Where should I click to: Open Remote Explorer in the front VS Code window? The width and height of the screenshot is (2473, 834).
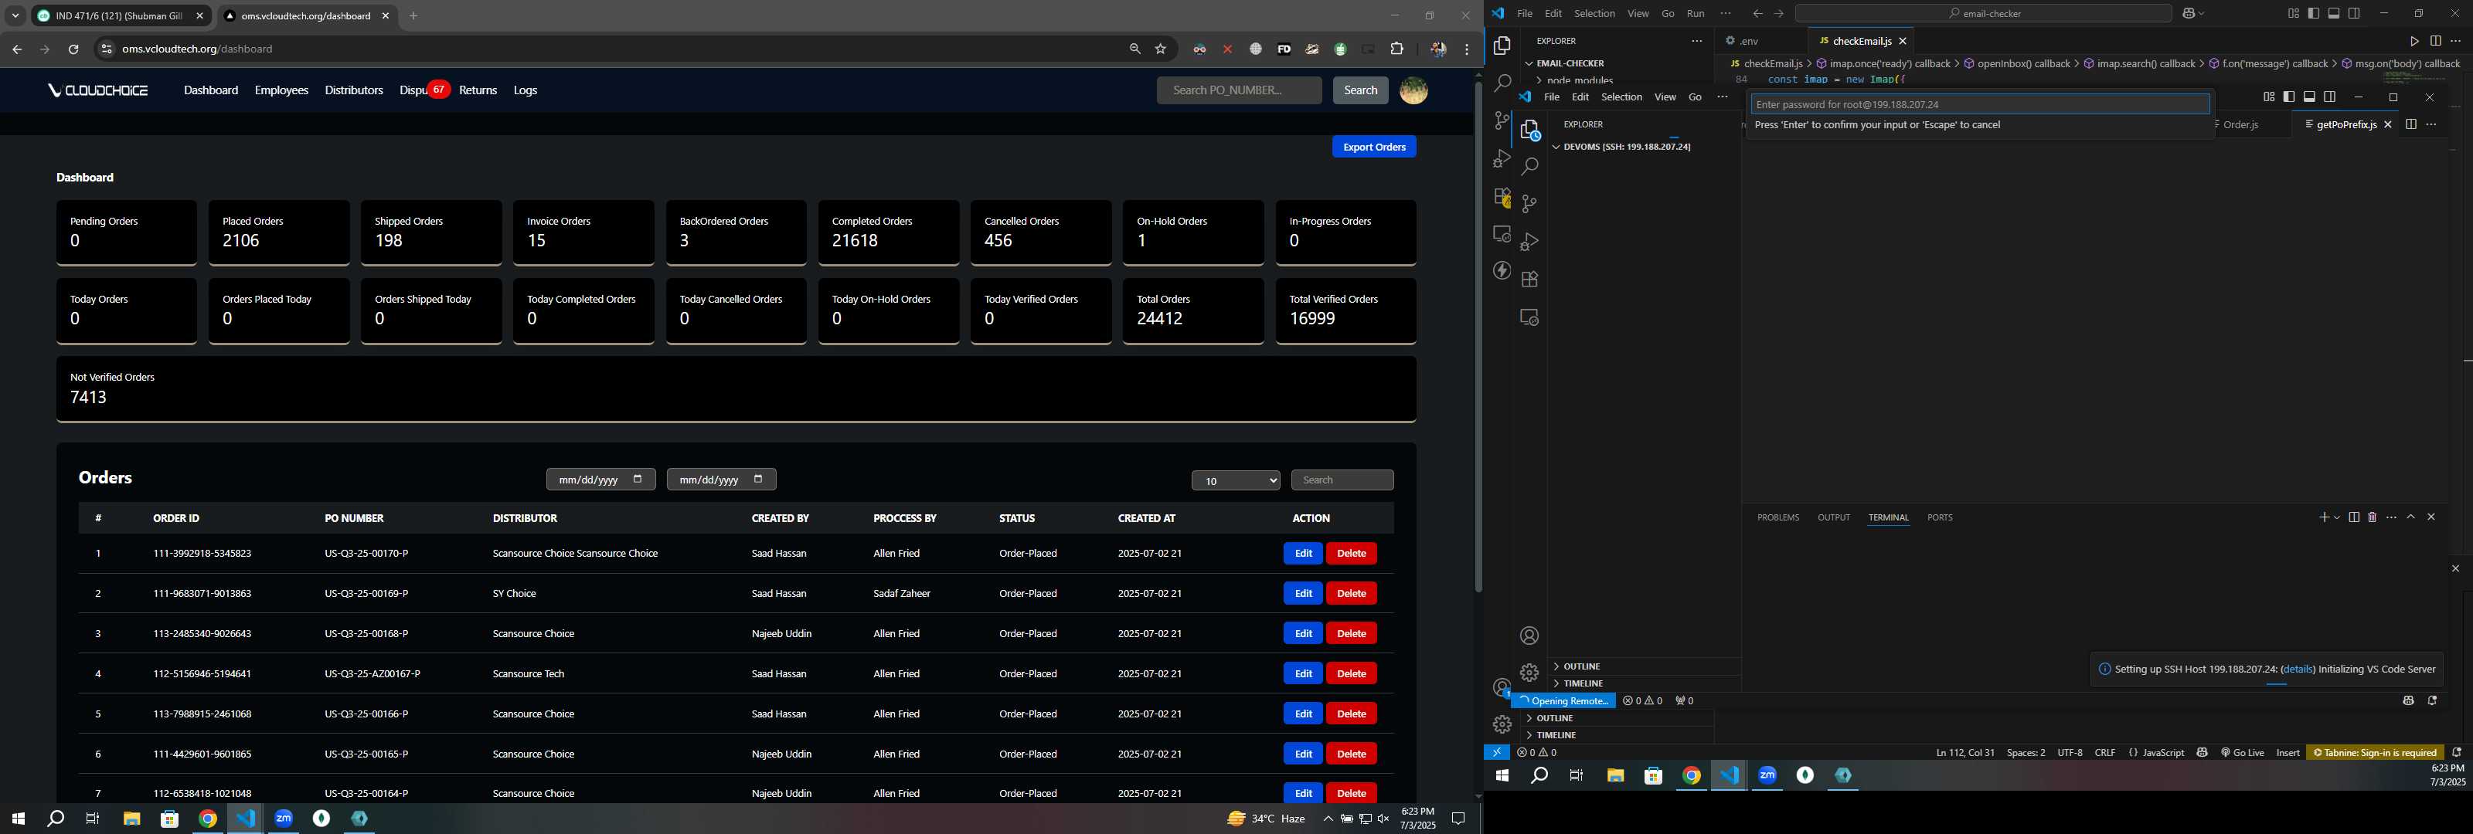(1529, 317)
